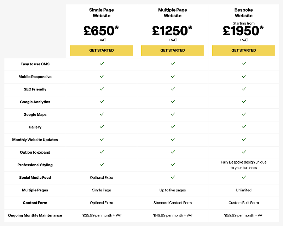The width and height of the screenshot is (283, 226).
Task: Click Option to expand checkmark, Multiple Page
Action: pos(173,152)
